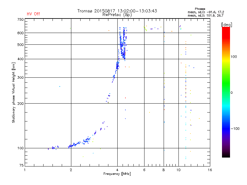Click the colorbar label '0'
Viewport: 247px width, 185px height.
pos(231,93)
